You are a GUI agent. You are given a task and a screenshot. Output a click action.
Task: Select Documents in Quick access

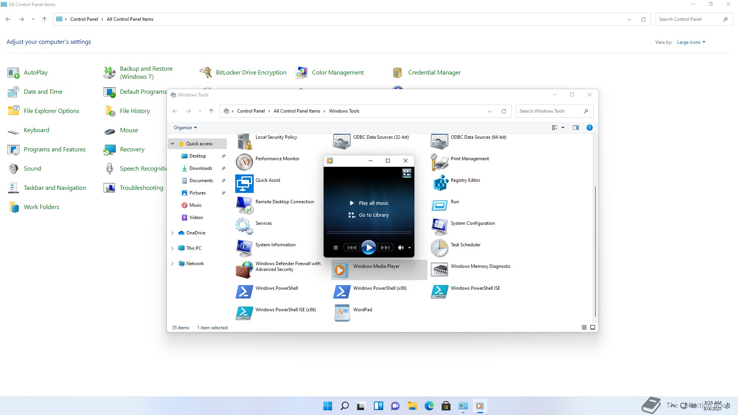pyautogui.click(x=201, y=181)
